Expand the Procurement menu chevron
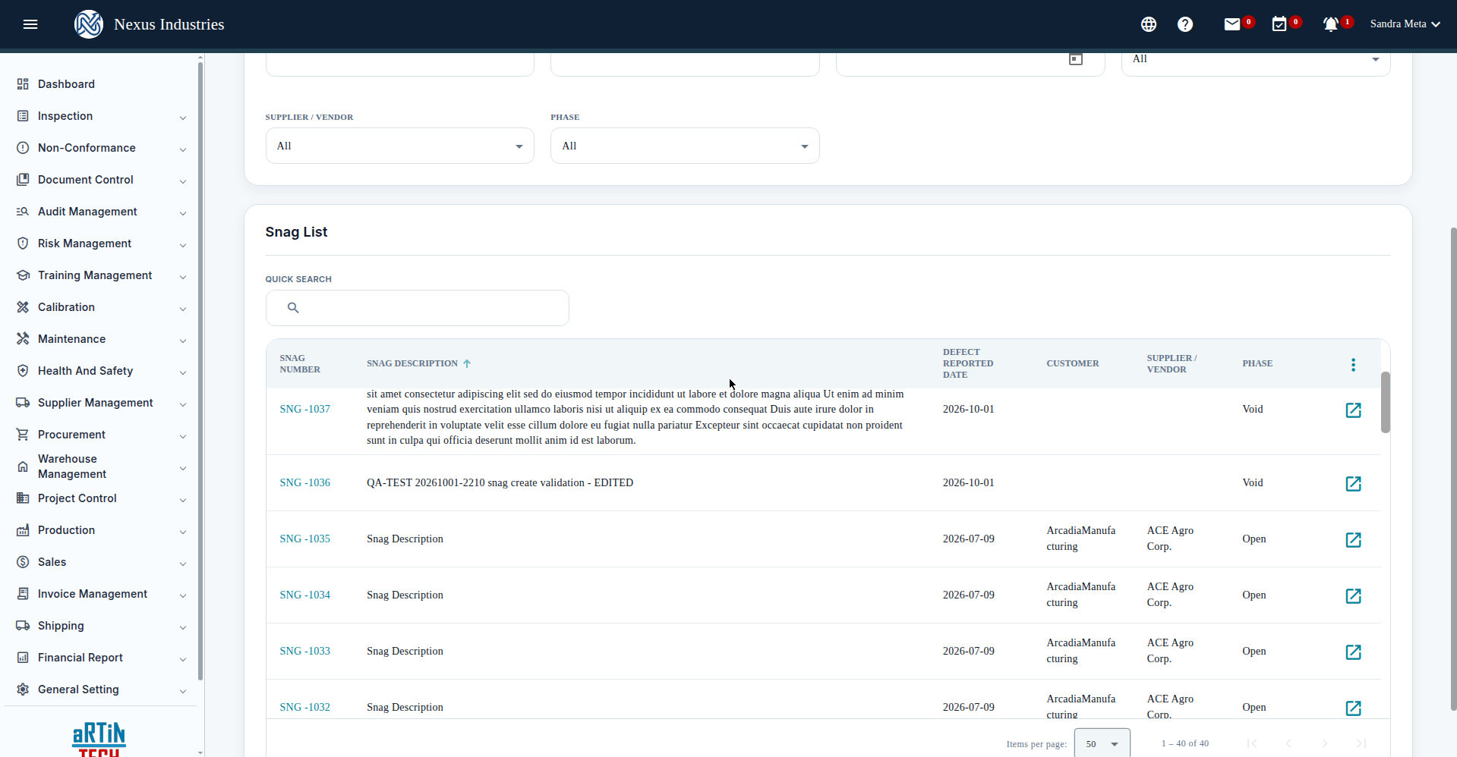This screenshot has width=1457, height=757. 183,436
